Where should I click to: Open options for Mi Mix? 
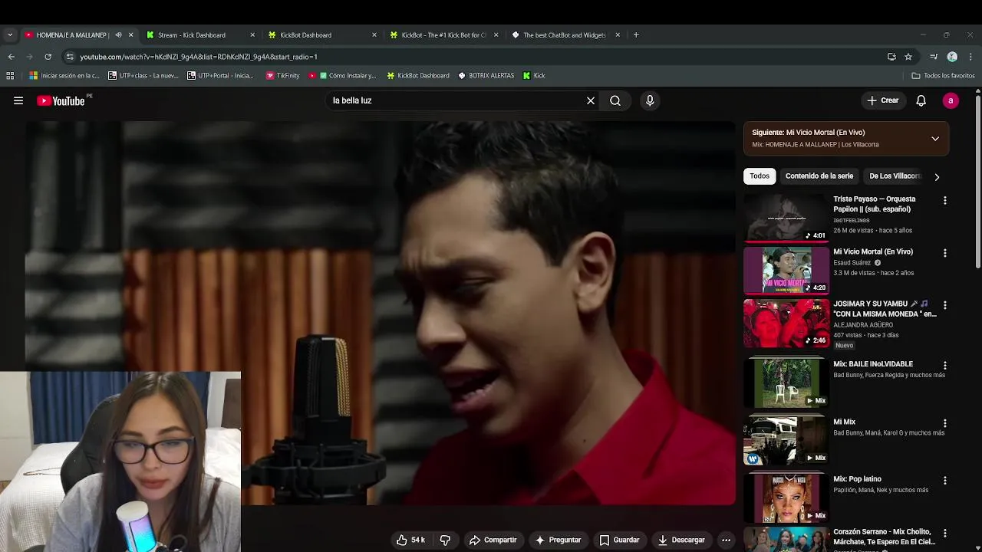944,423
